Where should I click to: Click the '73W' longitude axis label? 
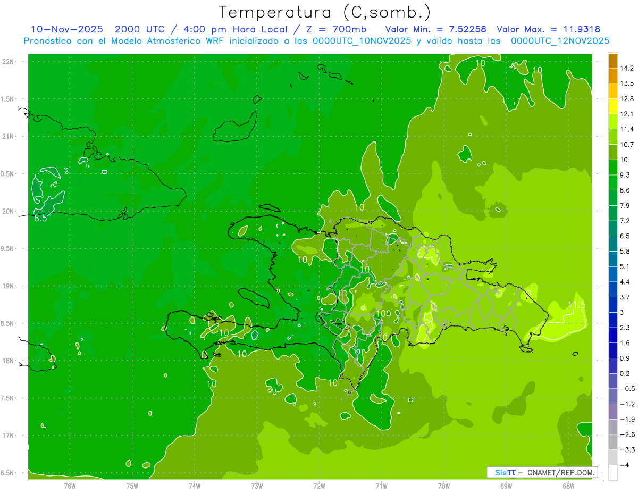point(257,486)
